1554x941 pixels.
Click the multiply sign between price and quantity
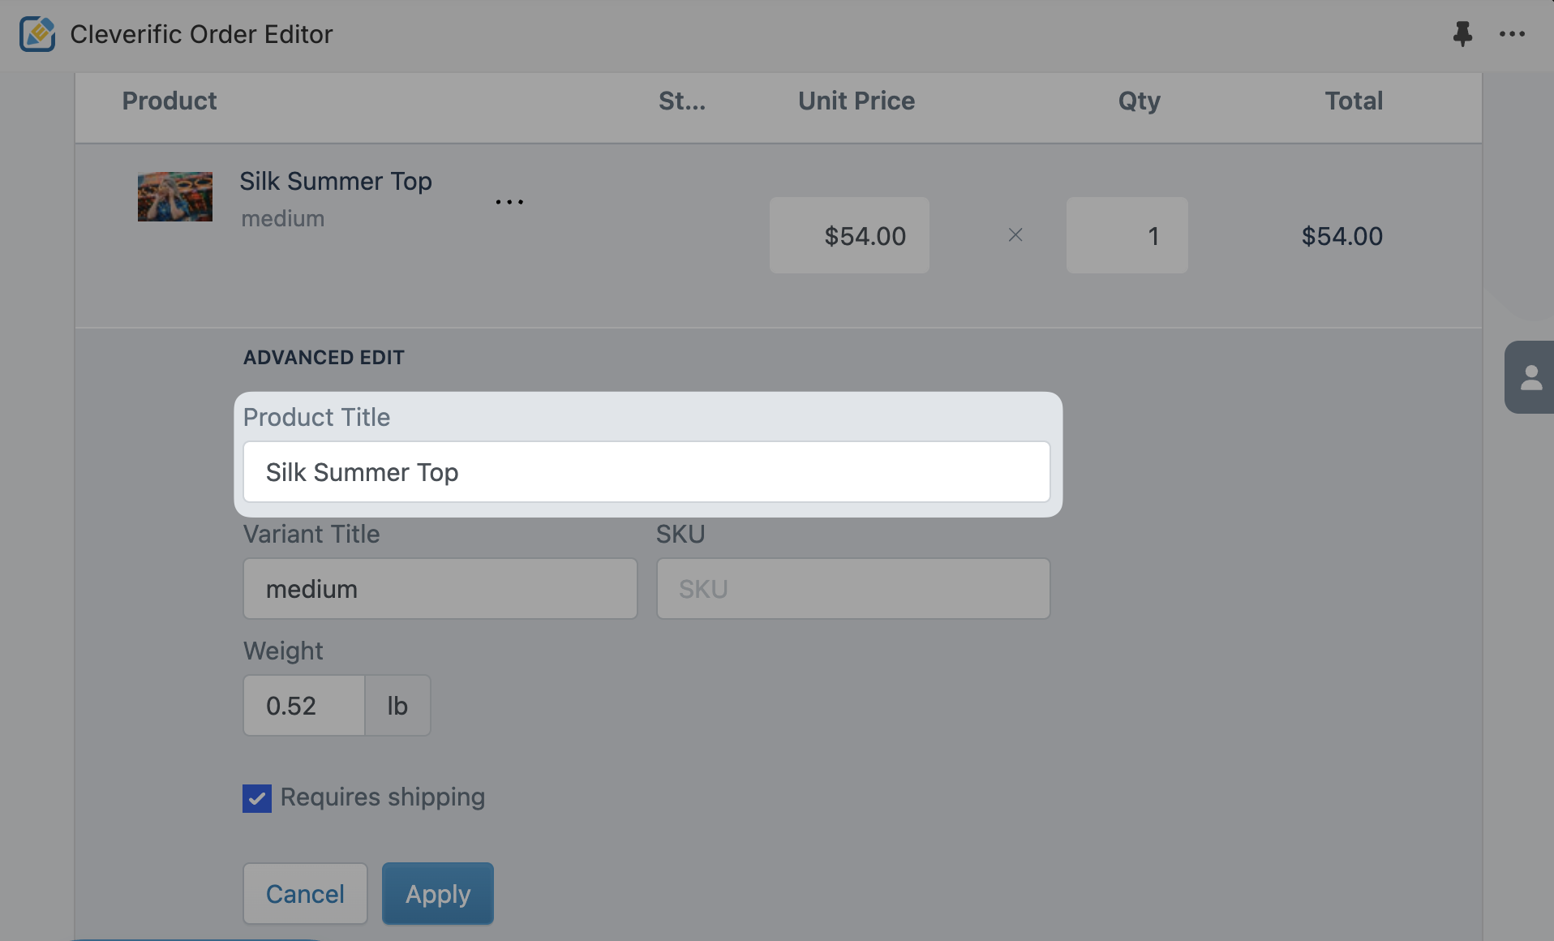pos(1015,235)
